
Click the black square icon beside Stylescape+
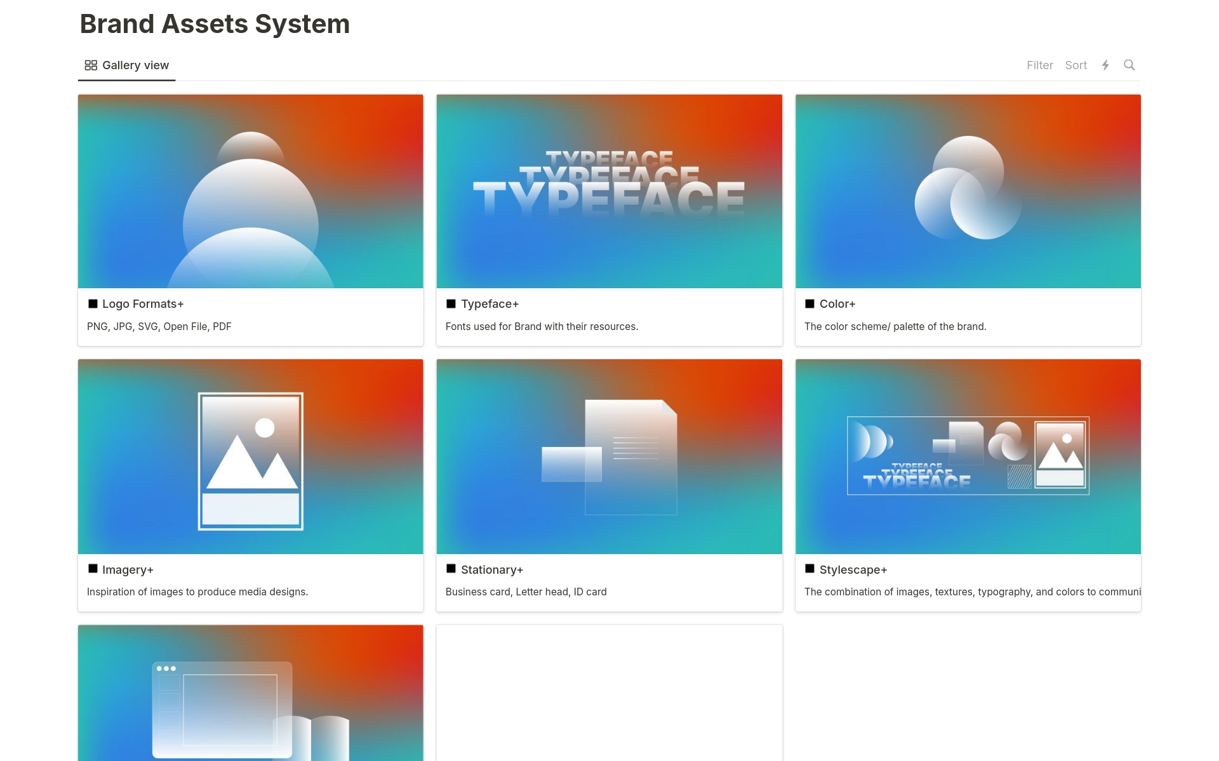(809, 569)
